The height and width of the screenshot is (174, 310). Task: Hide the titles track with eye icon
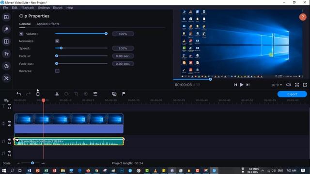(10, 105)
